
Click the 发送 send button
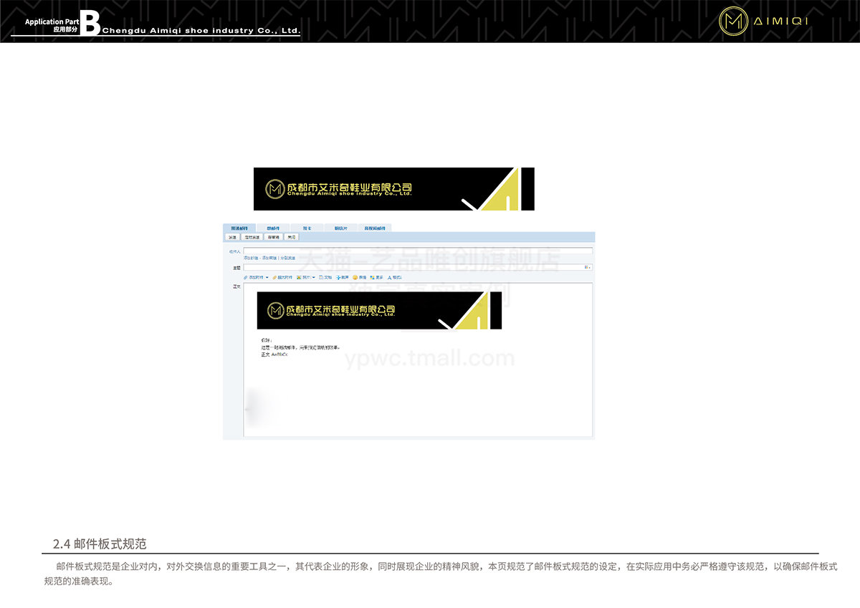[232, 236]
